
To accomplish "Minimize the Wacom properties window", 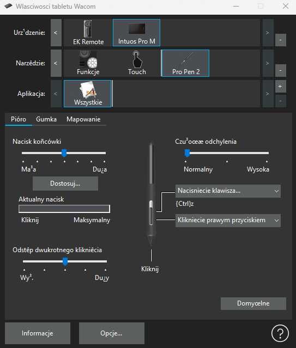I will click(x=236, y=6).
